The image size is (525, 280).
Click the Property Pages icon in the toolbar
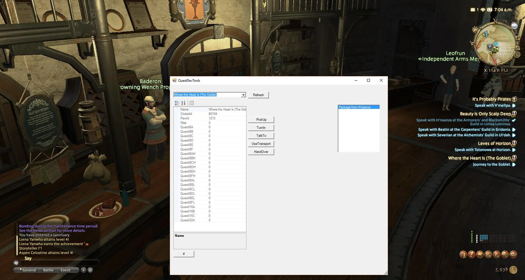[x=191, y=103]
